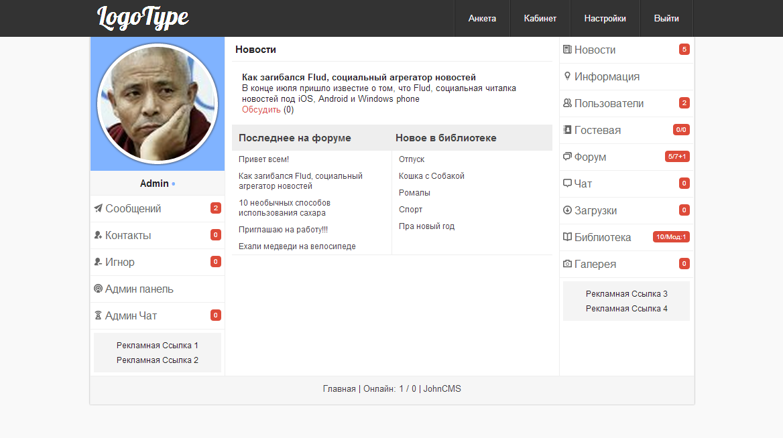Open Рекламная Ссылка 4
Image resolution: width=783 pixels, height=438 pixels.
click(627, 308)
